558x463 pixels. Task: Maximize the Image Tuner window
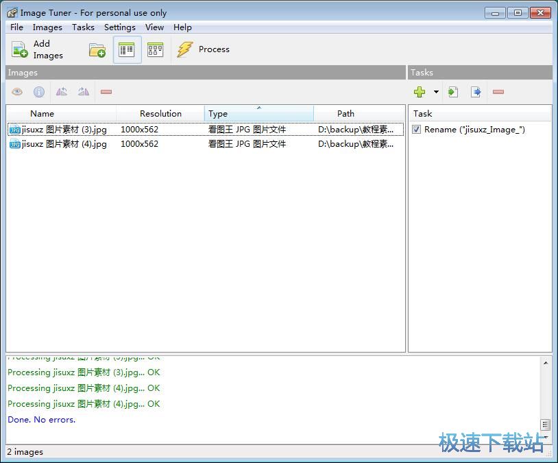518,13
